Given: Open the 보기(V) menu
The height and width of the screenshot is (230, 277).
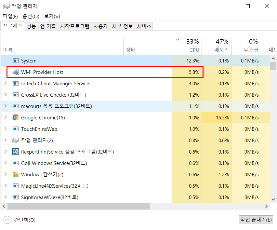Looking at the screenshot, I should click(52, 17).
